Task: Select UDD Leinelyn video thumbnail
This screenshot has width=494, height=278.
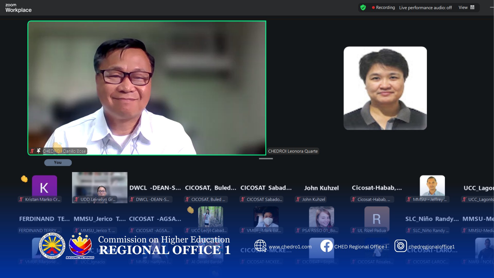Action: pyautogui.click(x=100, y=187)
